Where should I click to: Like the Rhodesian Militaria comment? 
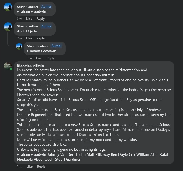(x=29, y=166)
